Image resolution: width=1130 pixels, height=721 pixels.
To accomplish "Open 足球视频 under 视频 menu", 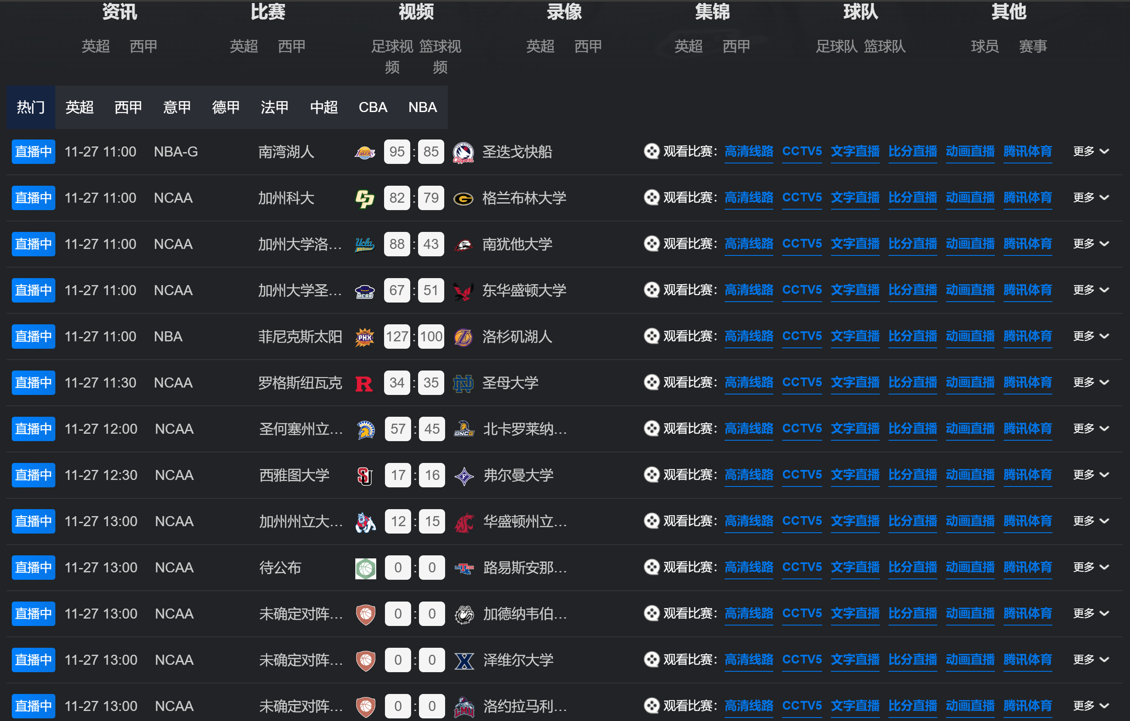I will coord(392,57).
